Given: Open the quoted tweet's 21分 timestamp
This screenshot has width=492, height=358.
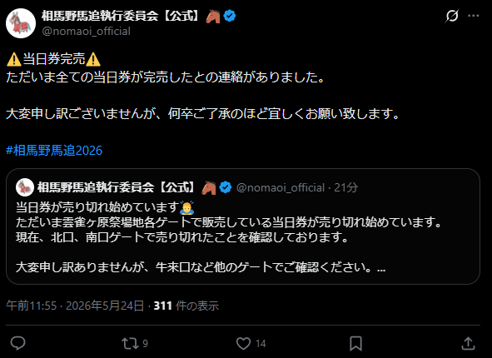Looking at the screenshot, I should click(345, 187).
